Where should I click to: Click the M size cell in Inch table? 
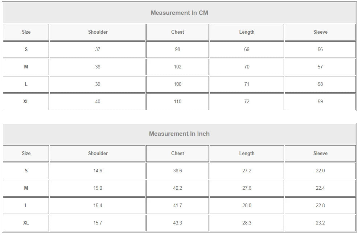pos(26,188)
